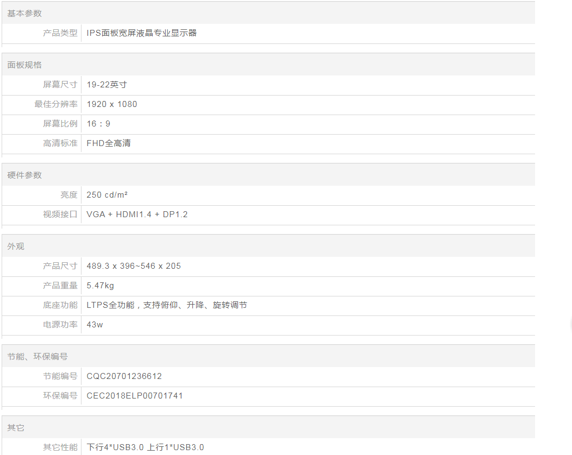Image resolution: width=572 pixels, height=455 pixels.
Task: Click the 底座功能 label
Action: click(60, 305)
